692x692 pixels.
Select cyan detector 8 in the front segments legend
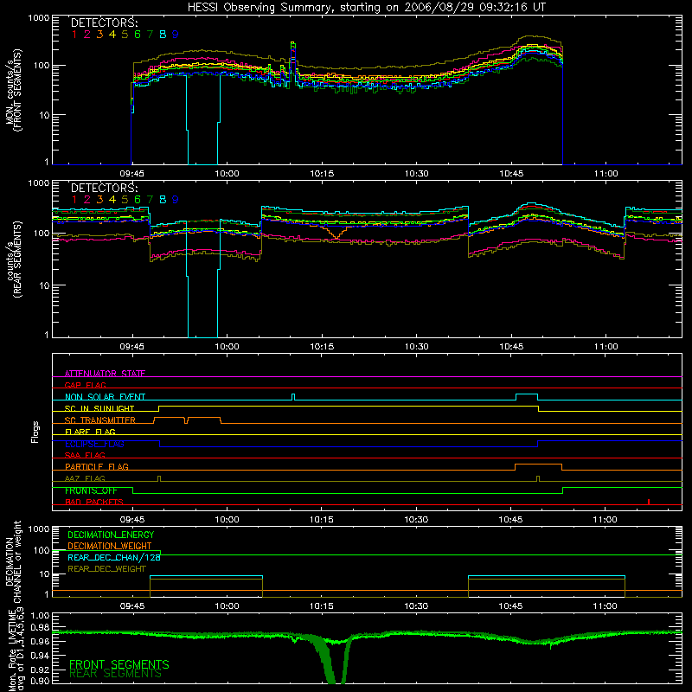[x=163, y=35]
